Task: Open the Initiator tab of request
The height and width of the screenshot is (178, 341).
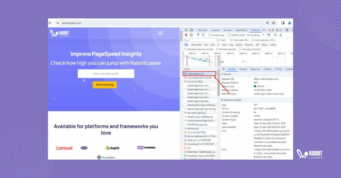Action: 267,69
